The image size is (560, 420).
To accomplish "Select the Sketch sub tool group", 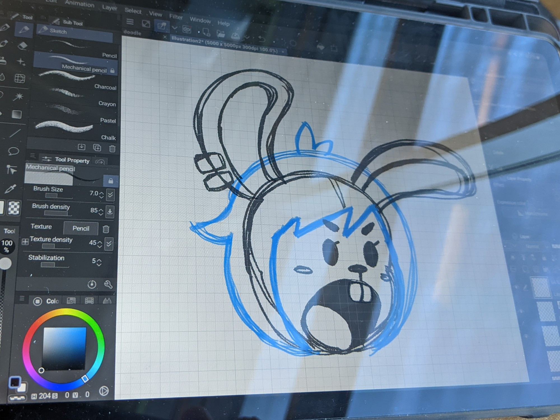I will tap(75, 33).
